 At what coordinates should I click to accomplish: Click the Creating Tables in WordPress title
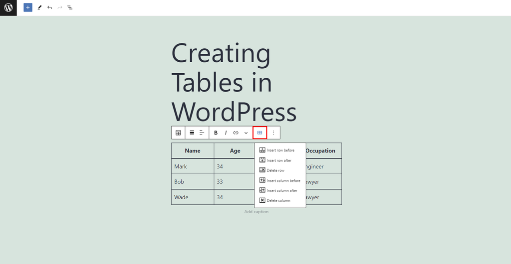click(234, 83)
